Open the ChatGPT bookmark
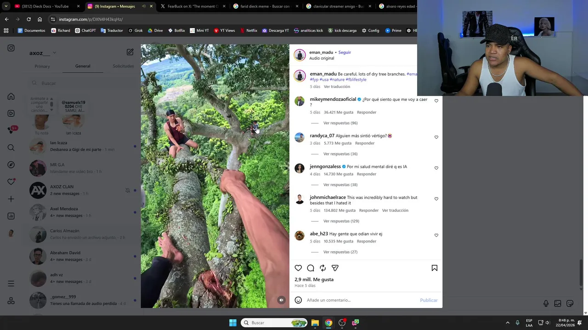Image resolution: width=588 pixels, height=330 pixels. [x=85, y=31]
